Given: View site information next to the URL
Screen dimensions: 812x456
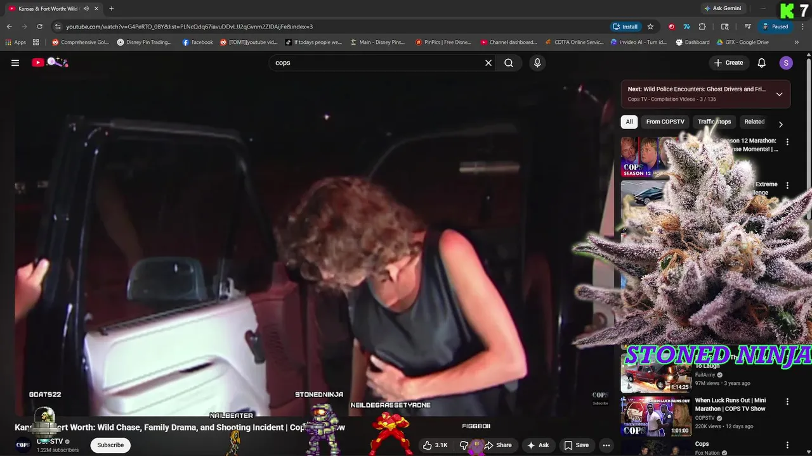Looking at the screenshot, I should pyautogui.click(x=58, y=27).
